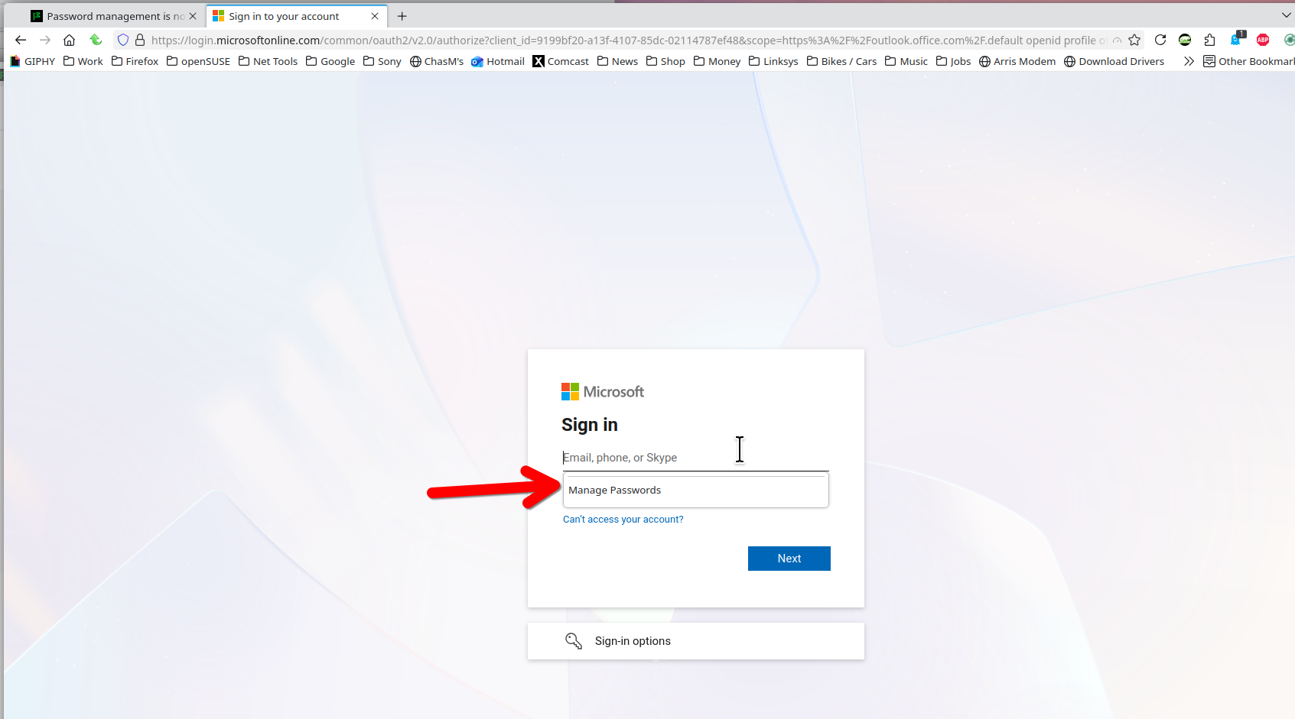The image size is (1295, 719).
Task: Bookmark this page with the star icon
Action: (x=1134, y=40)
